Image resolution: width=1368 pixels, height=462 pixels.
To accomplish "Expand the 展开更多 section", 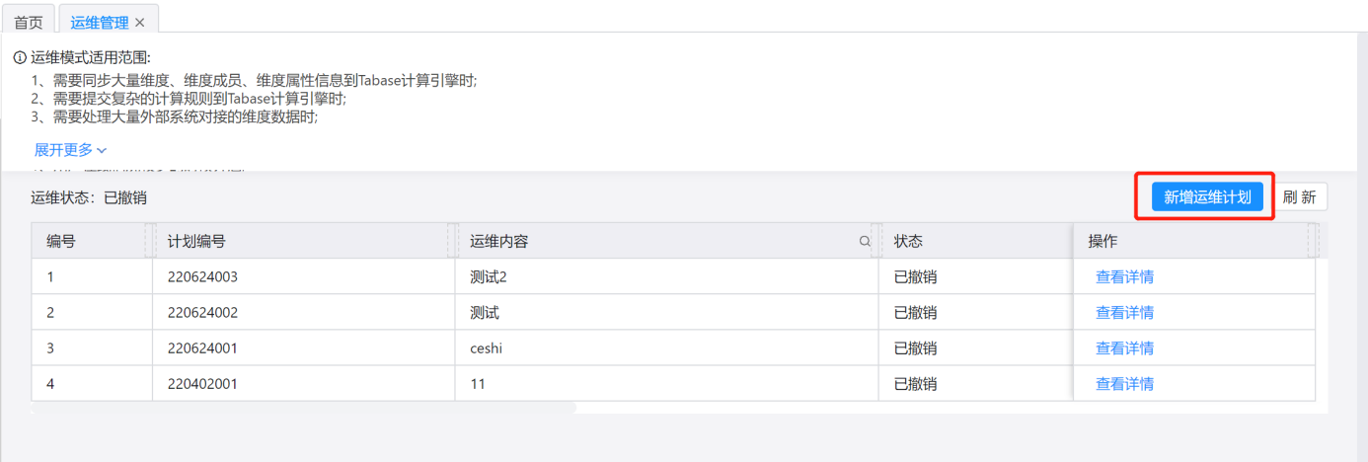I will coord(71,150).
